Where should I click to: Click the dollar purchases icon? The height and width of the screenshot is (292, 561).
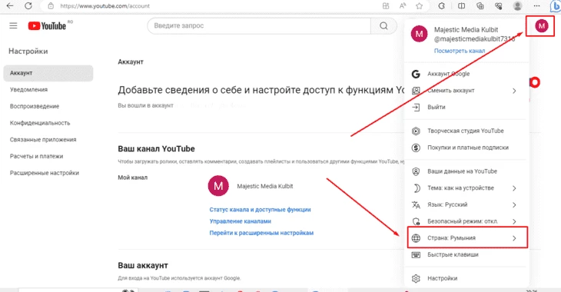tap(416, 148)
